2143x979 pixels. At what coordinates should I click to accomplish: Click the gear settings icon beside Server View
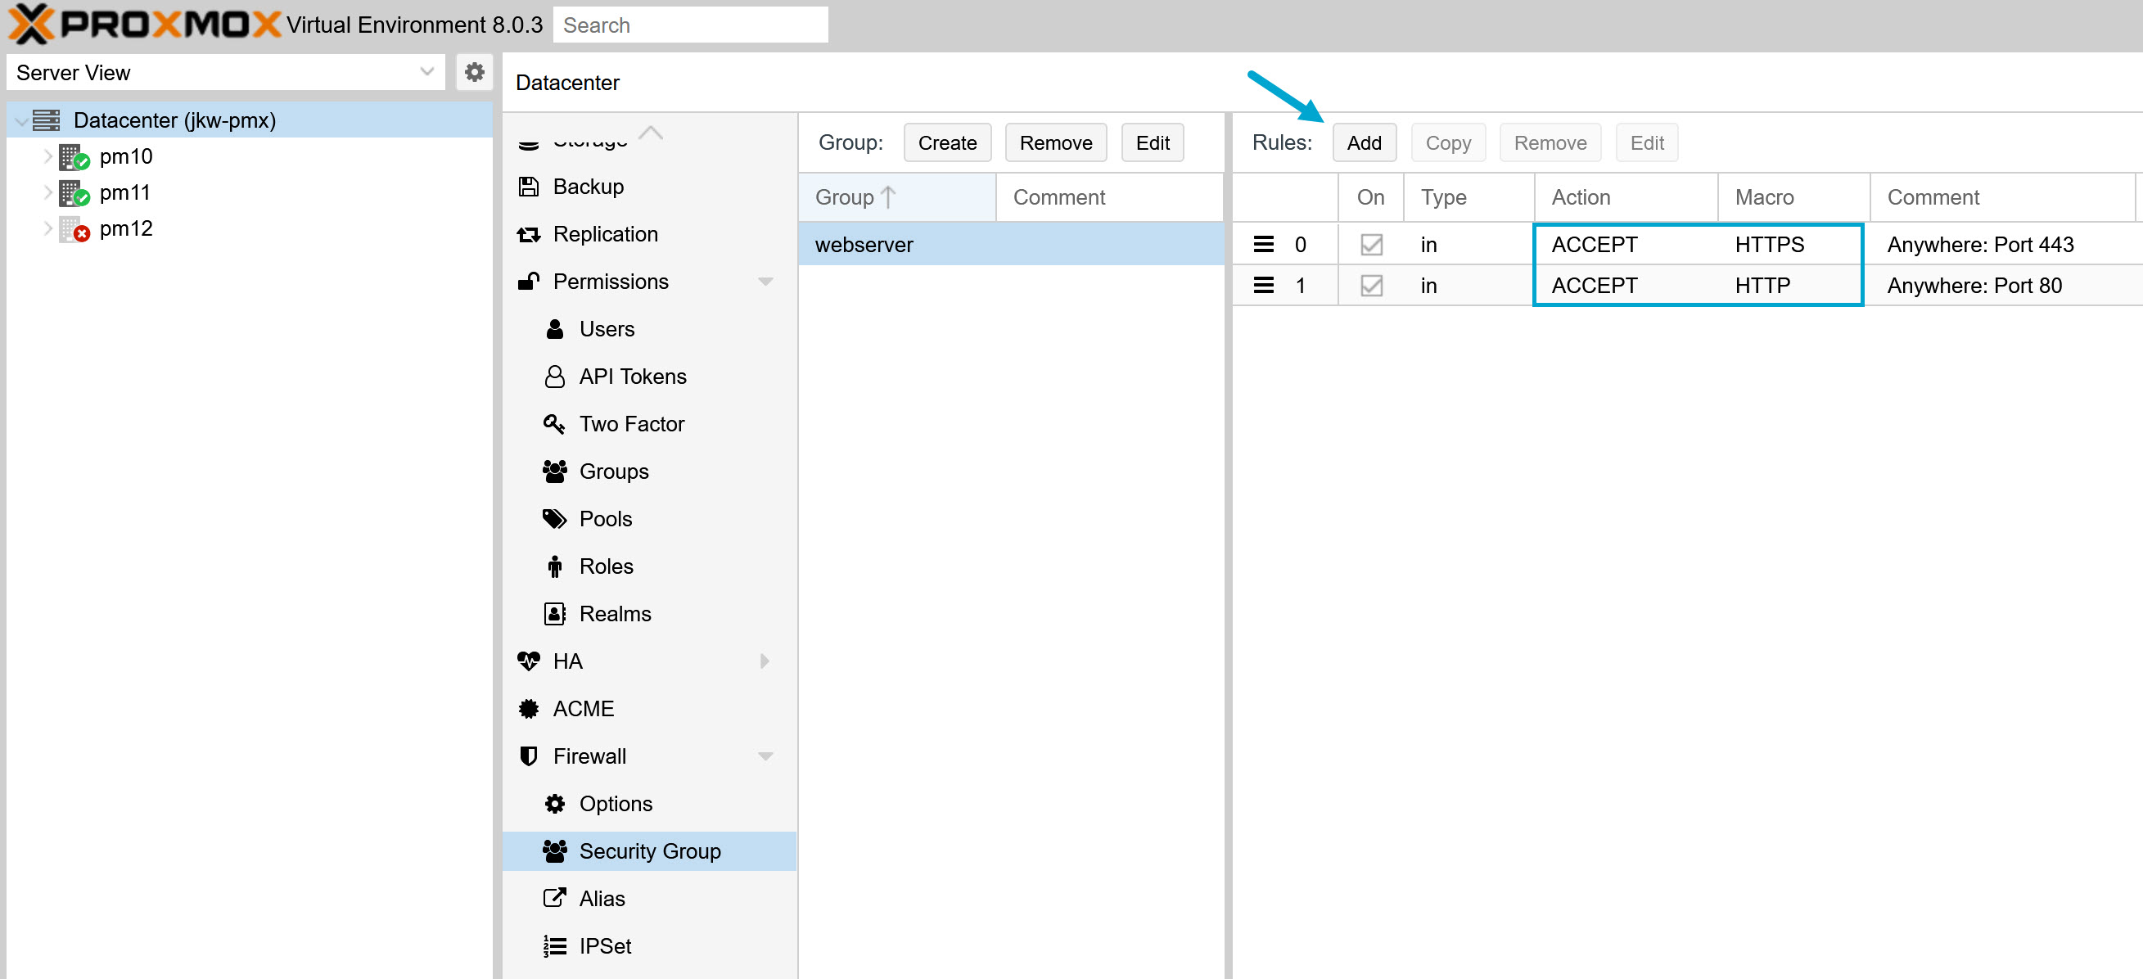[474, 72]
